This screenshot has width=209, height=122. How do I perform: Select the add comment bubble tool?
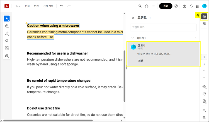[7, 26]
